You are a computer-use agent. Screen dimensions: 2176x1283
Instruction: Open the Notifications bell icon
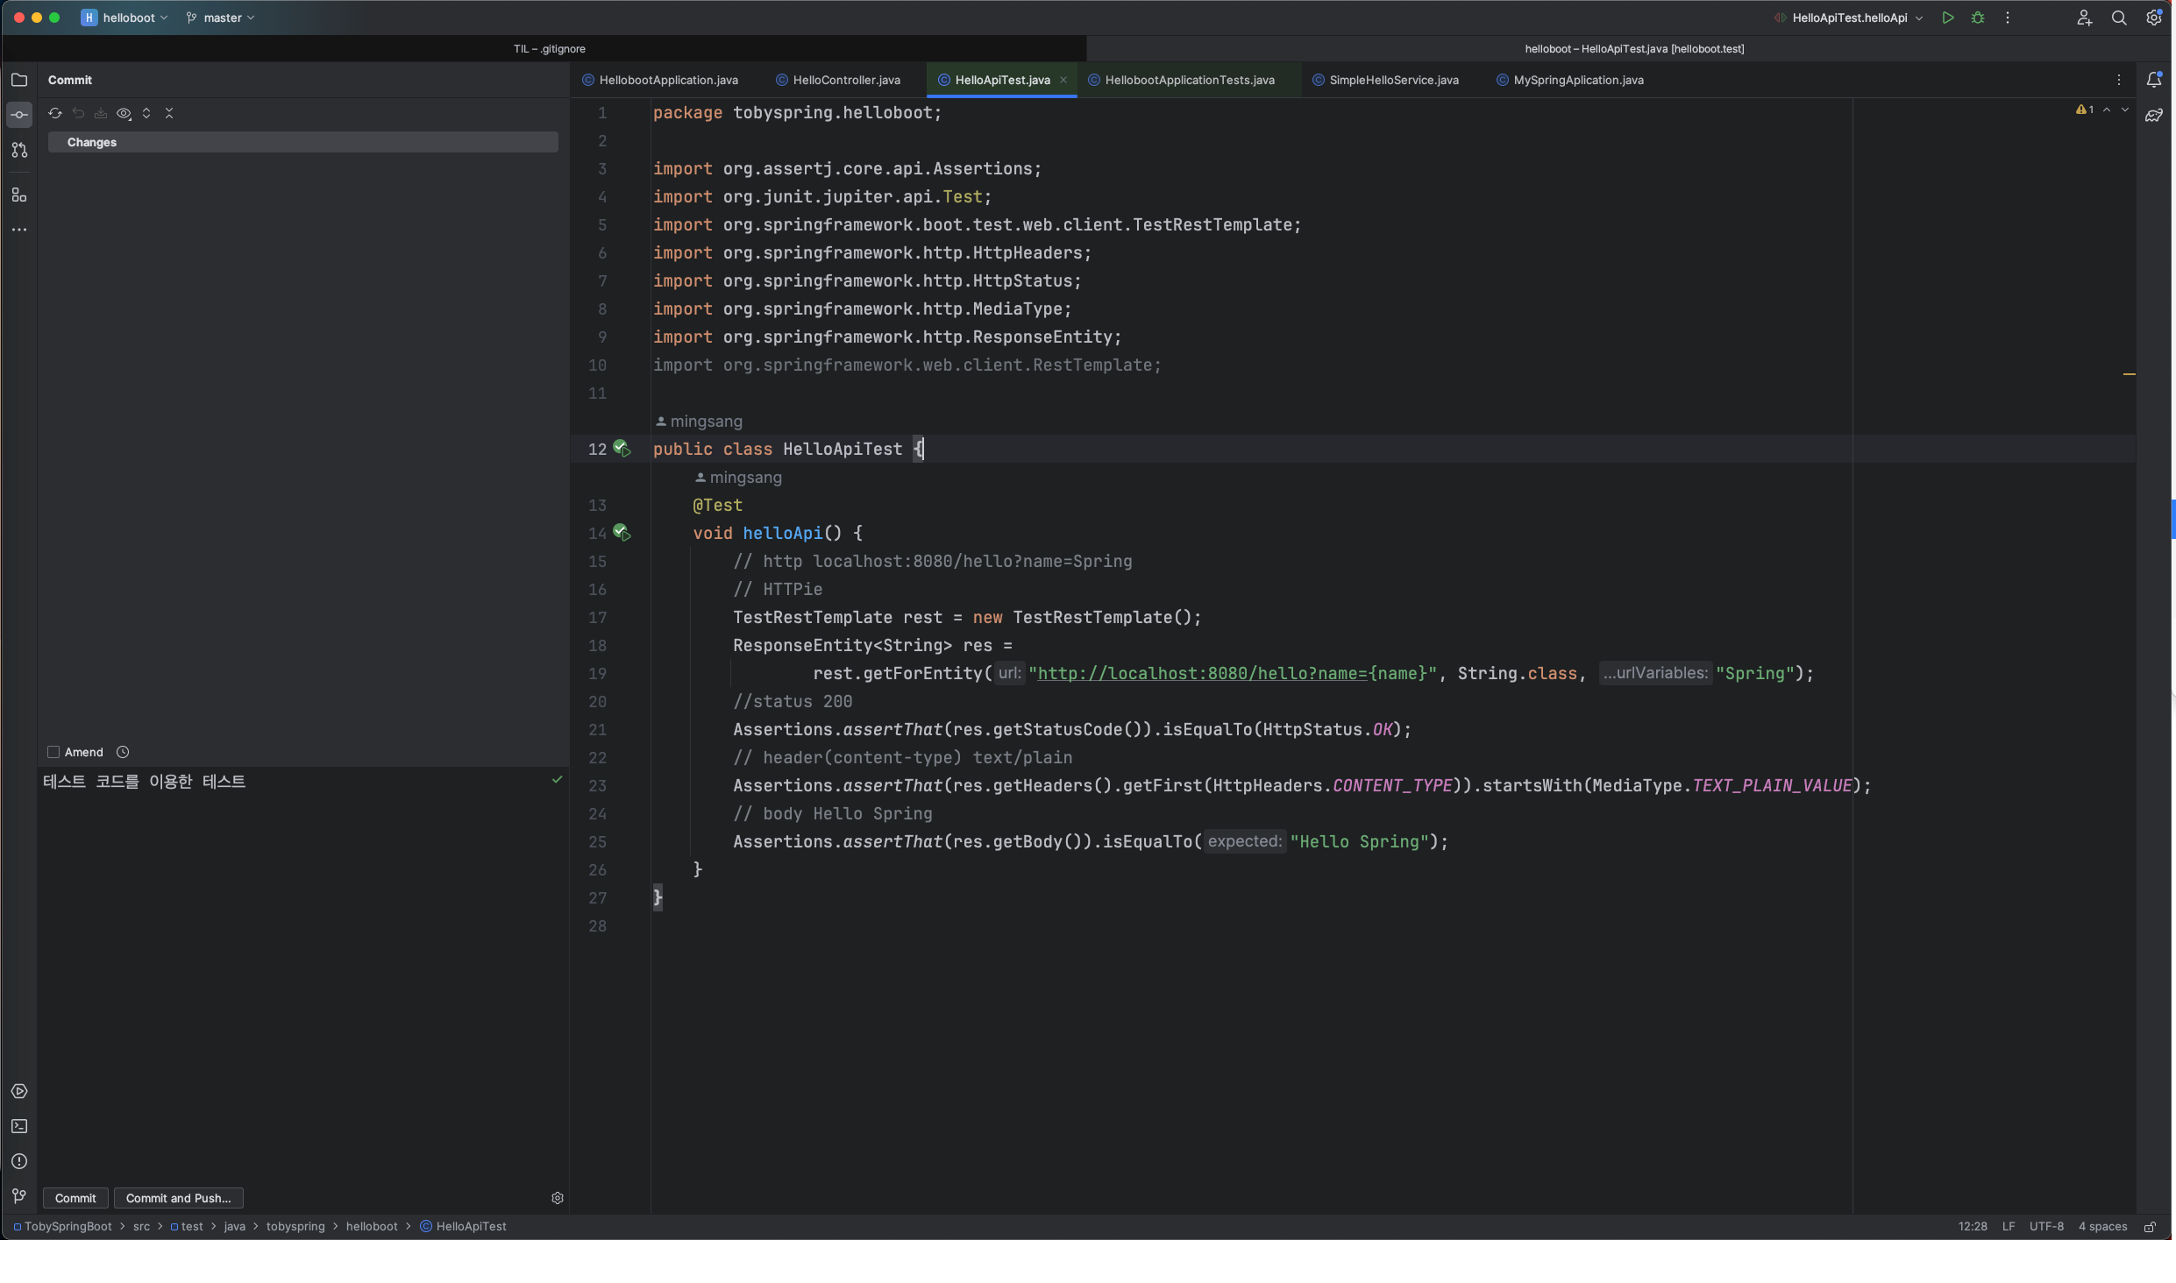(x=2154, y=80)
